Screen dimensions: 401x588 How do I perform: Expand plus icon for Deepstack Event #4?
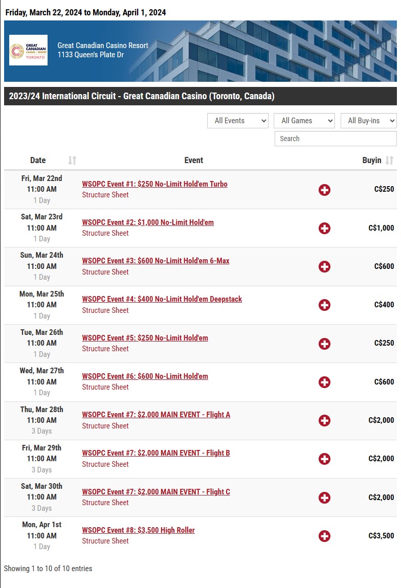[x=324, y=305]
